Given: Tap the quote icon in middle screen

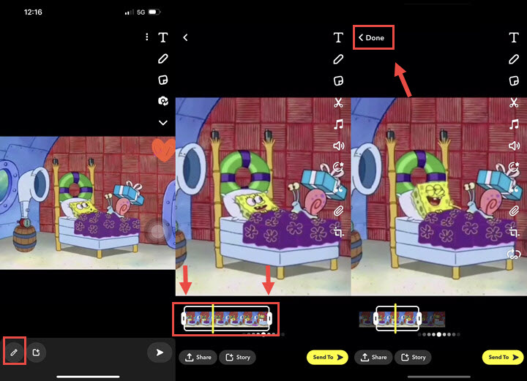Looking at the screenshot, I should tap(338, 189).
